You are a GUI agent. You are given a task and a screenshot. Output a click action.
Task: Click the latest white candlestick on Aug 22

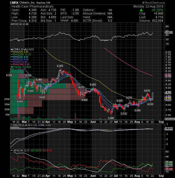153,96
